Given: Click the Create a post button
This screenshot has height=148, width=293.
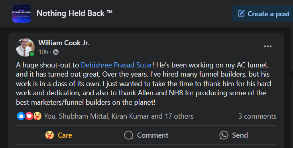Looking at the screenshot, I should coord(262,13).
